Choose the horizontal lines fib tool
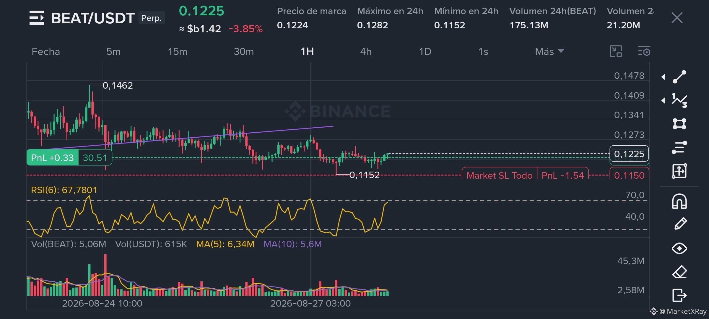The image size is (709, 319). click(x=679, y=147)
